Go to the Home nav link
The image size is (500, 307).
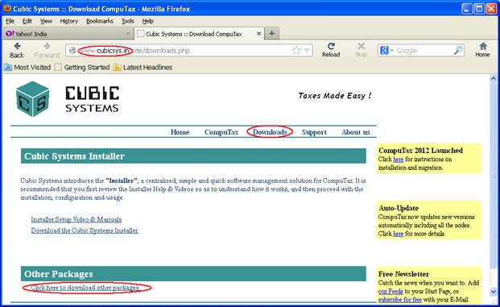coord(180,132)
